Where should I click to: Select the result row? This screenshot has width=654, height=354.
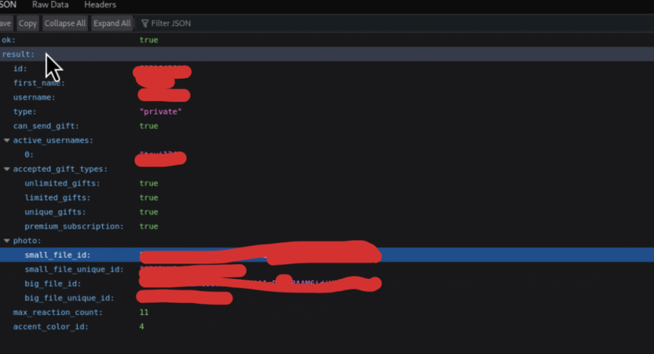pyautogui.click(x=19, y=54)
